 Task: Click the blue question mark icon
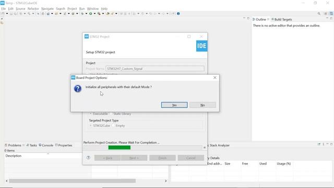(x=78, y=88)
